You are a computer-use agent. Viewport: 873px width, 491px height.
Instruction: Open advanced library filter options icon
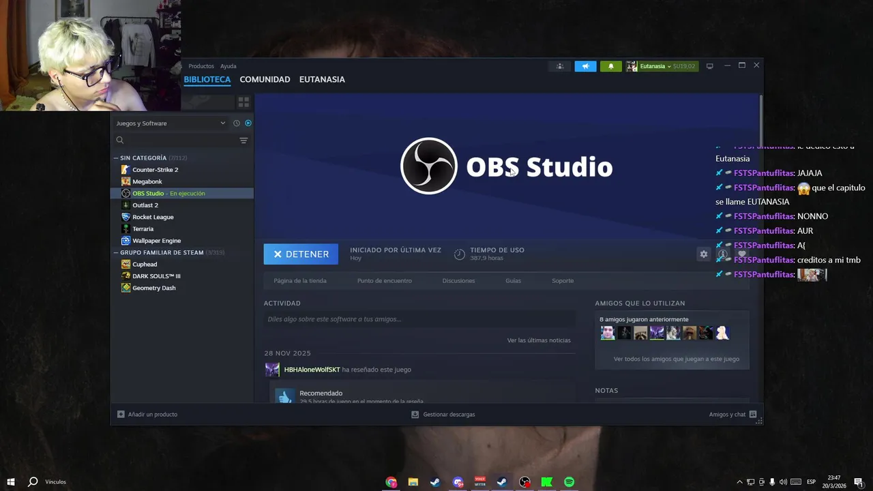(x=243, y=140)
